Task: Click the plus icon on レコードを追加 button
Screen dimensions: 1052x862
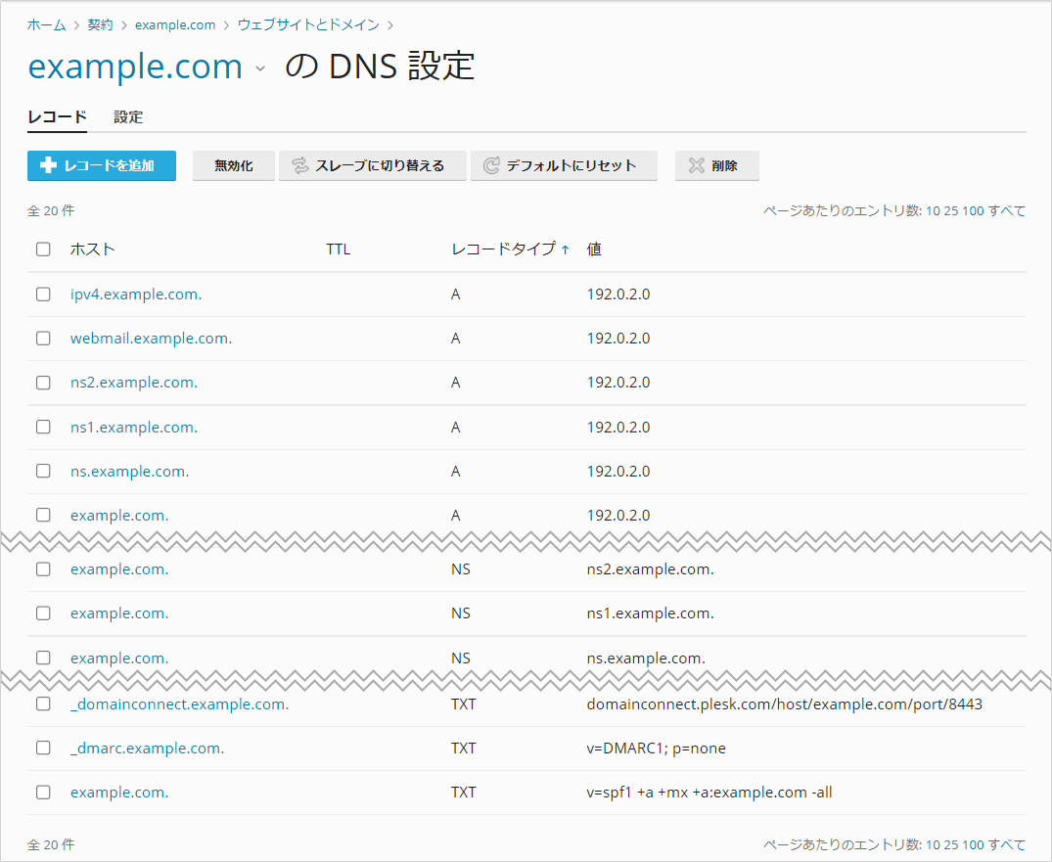Action: 48,165
